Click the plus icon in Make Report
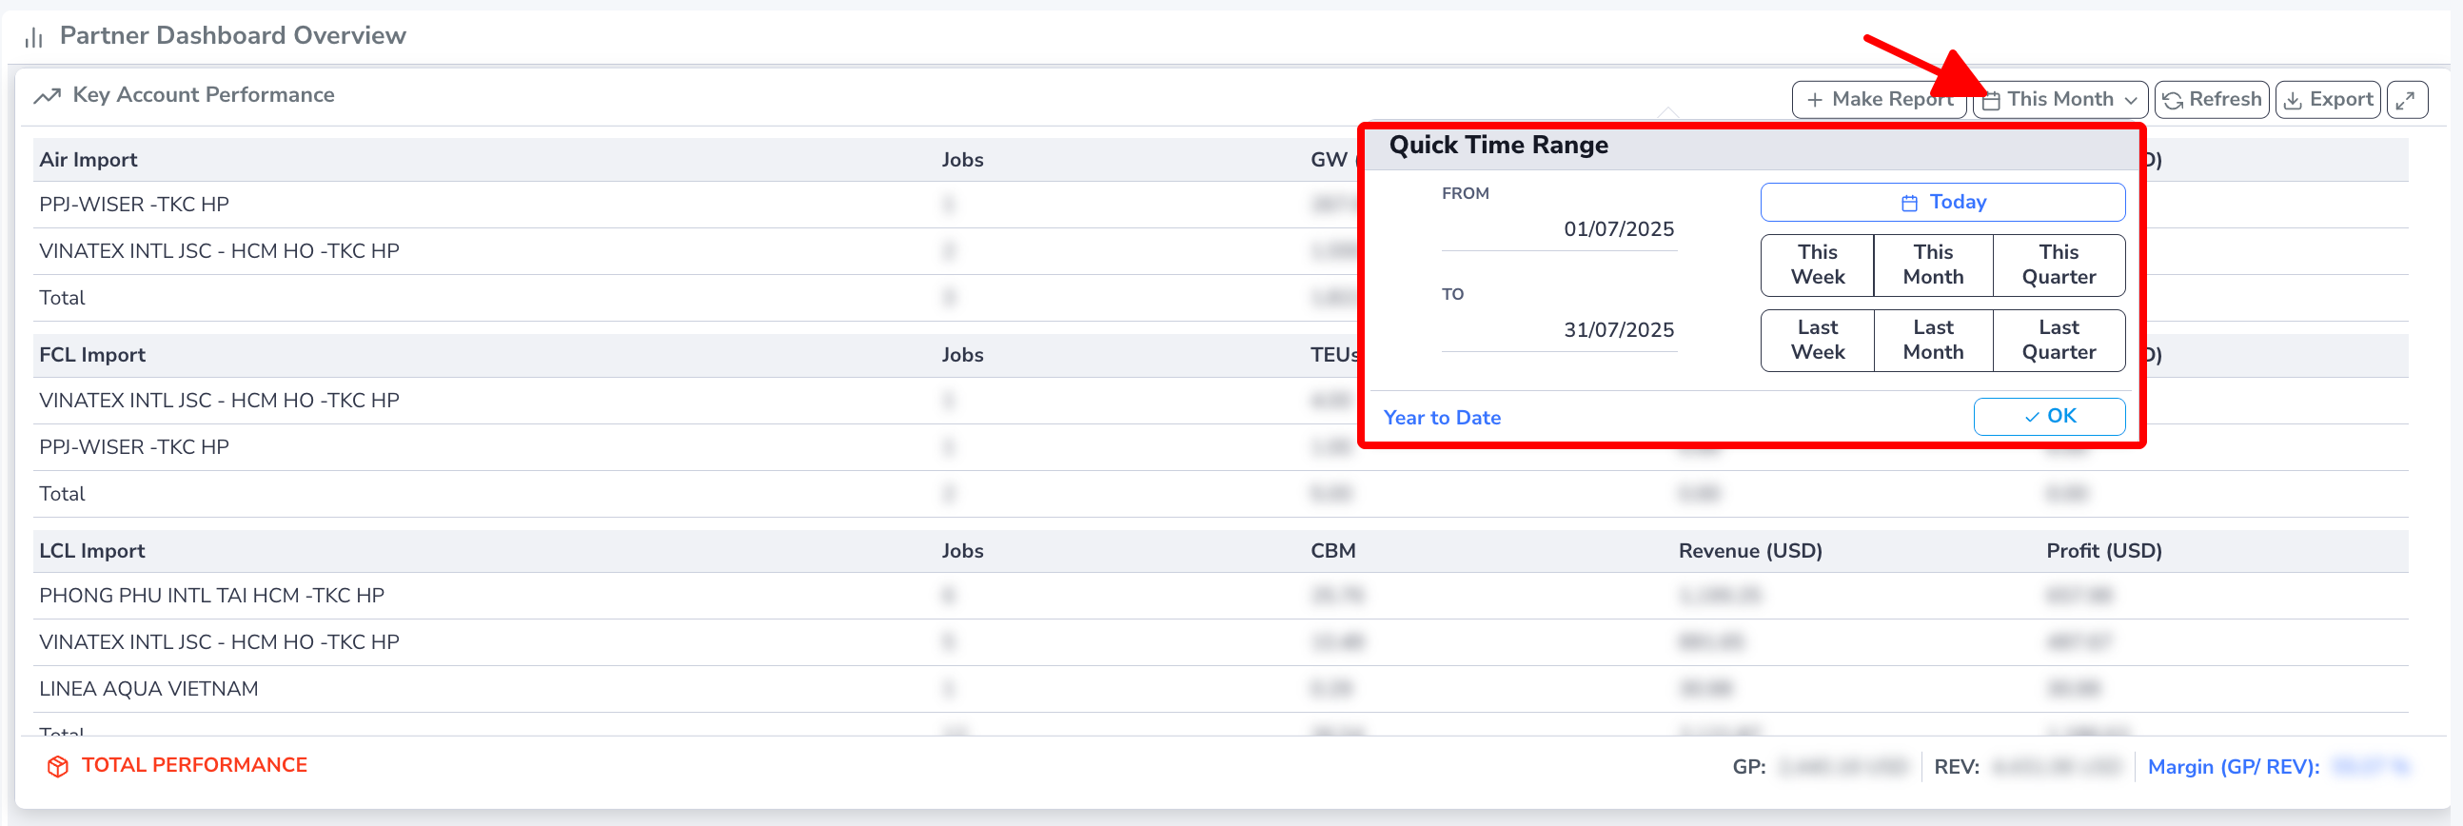This screenshot has height=826, width=2463. [x=1814, y=99]
